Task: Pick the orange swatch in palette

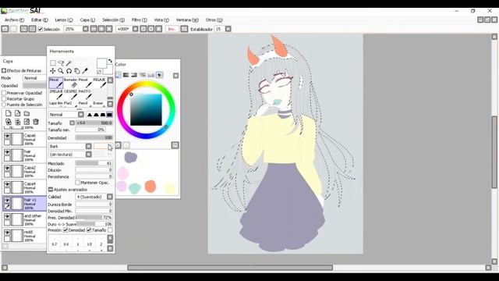Action: (150, 187)
